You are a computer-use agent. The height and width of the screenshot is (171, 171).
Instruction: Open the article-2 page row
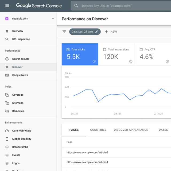click(x=87, y=153)
